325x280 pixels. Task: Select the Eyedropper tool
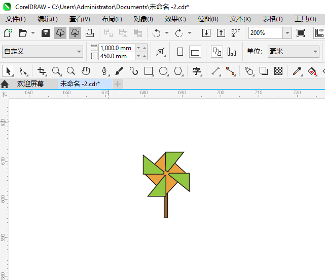pyautogui.click(x=297, y=71)
